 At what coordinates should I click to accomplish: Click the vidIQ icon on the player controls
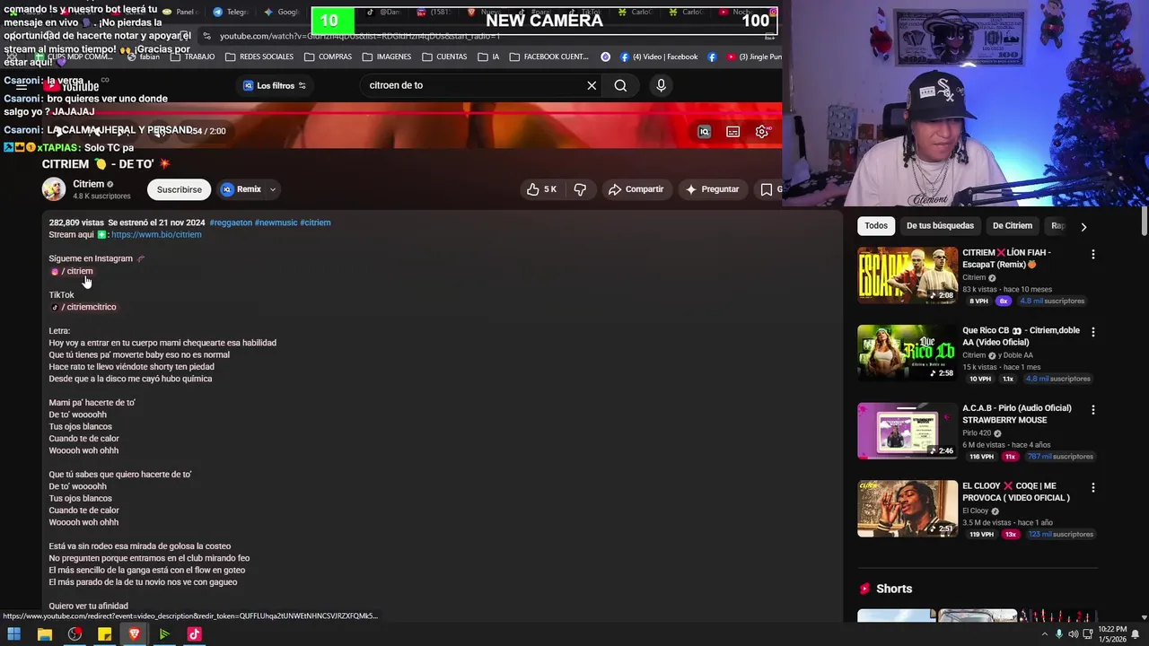point(705,132)
